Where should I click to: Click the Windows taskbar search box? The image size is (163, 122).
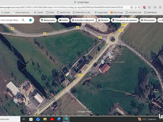point(10,119)
